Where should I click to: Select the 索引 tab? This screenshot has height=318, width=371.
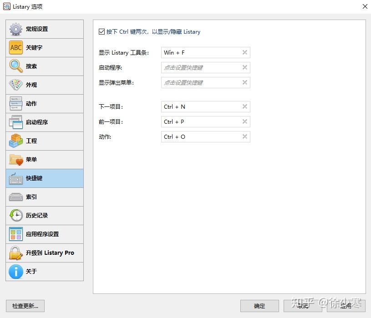[x=45, y=197]
